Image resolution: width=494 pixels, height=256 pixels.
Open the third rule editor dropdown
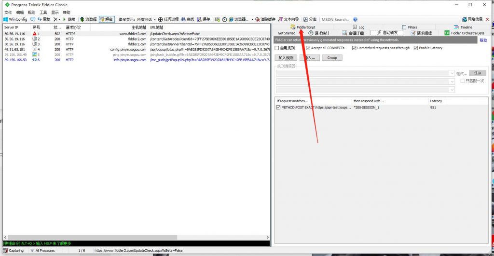coord(452,90)
